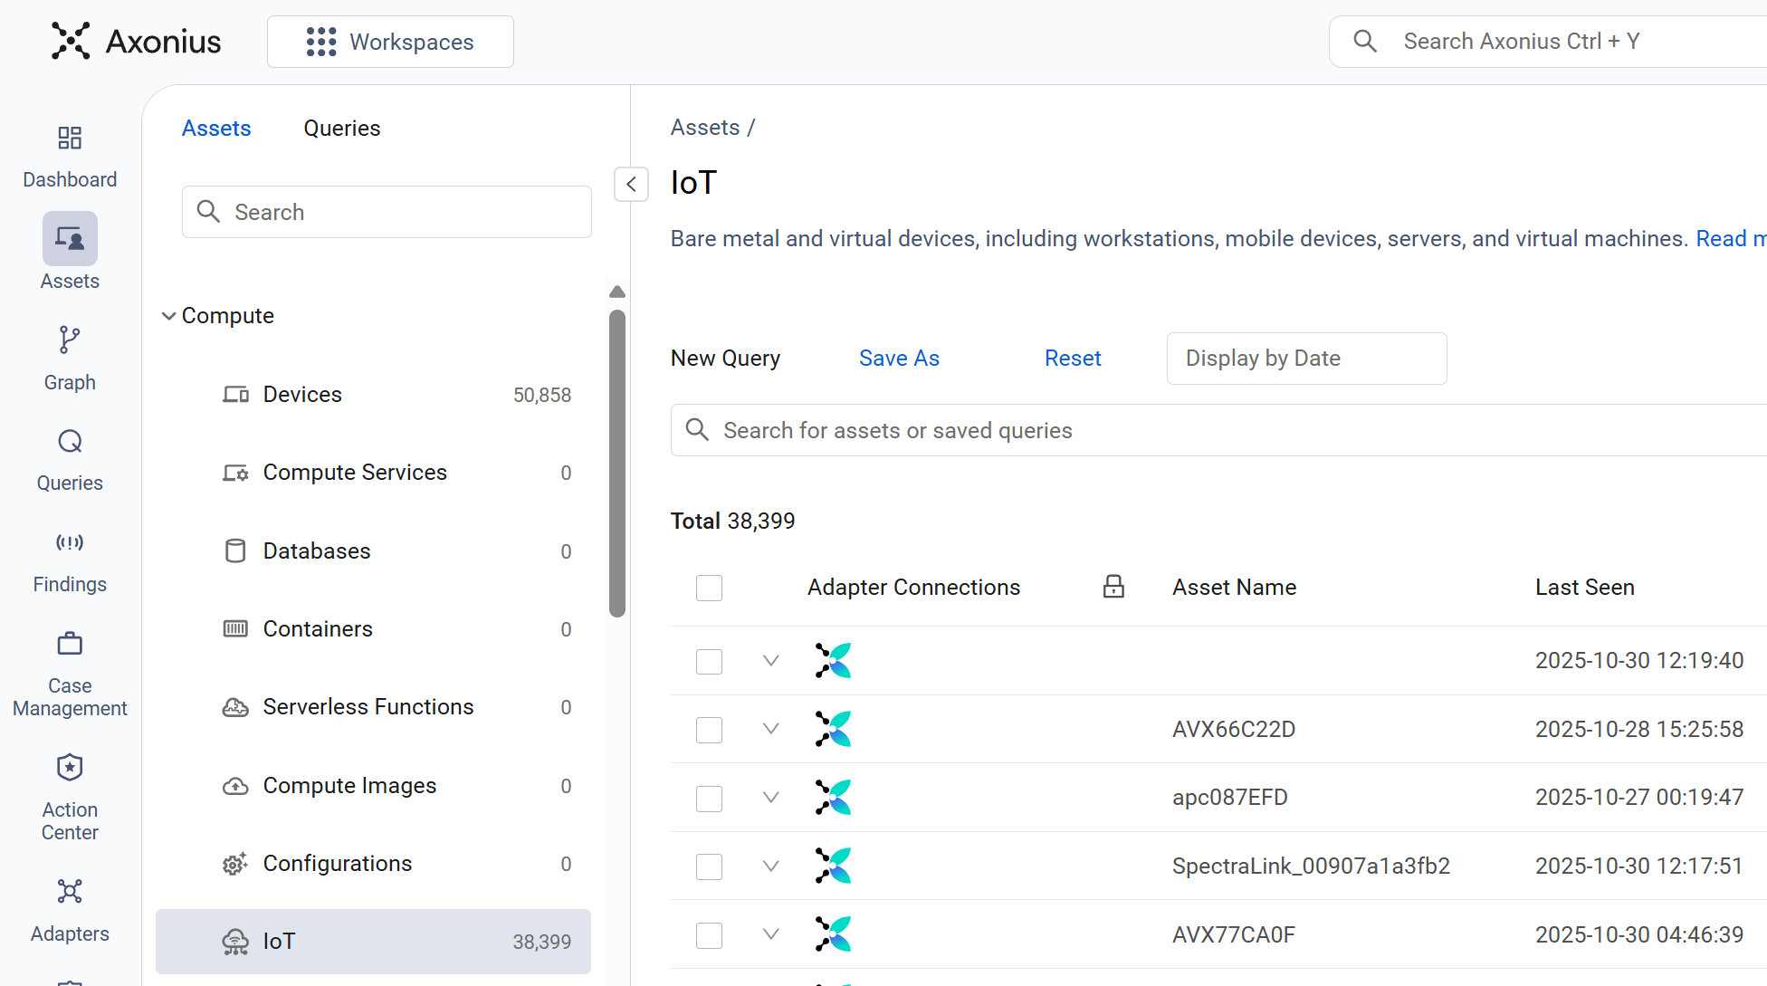Switch to the Queries tab
The height and width of the screenshot is (986, 1767).
341,129
